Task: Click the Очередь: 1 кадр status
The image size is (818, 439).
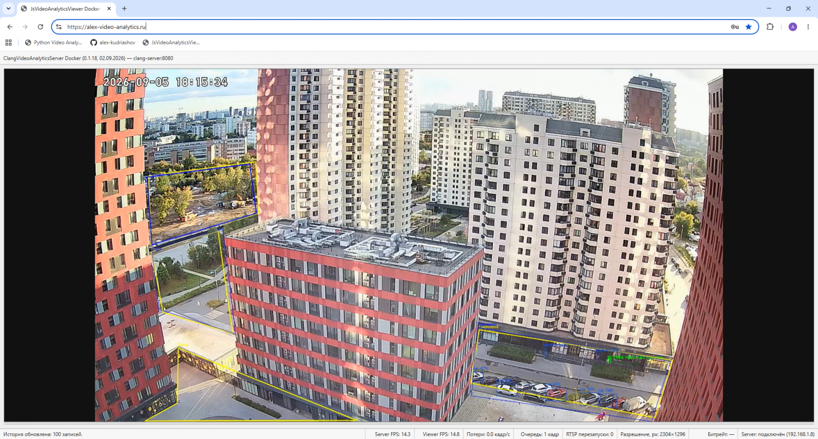Action: tap(540, 434)
